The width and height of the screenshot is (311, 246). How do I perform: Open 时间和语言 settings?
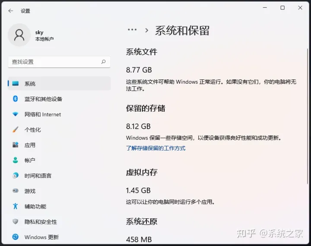(59, 175)
